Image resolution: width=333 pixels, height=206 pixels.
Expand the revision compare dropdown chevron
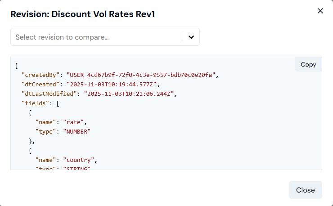191,37
